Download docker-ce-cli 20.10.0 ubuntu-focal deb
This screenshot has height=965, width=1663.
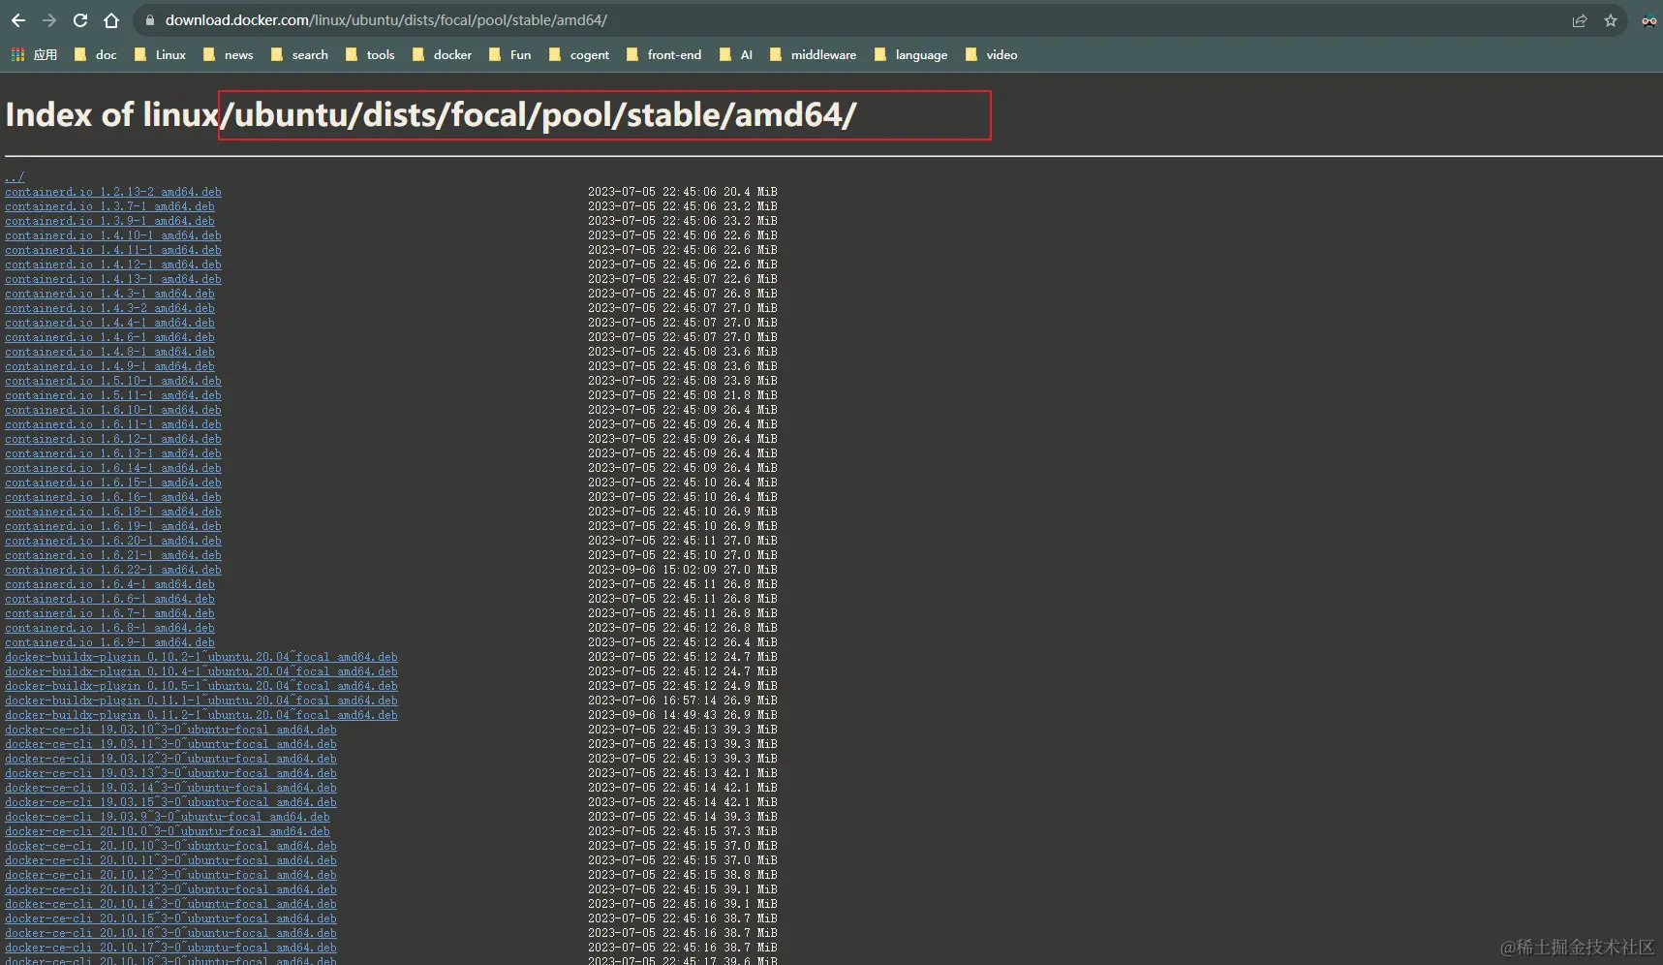coord(168,831)
